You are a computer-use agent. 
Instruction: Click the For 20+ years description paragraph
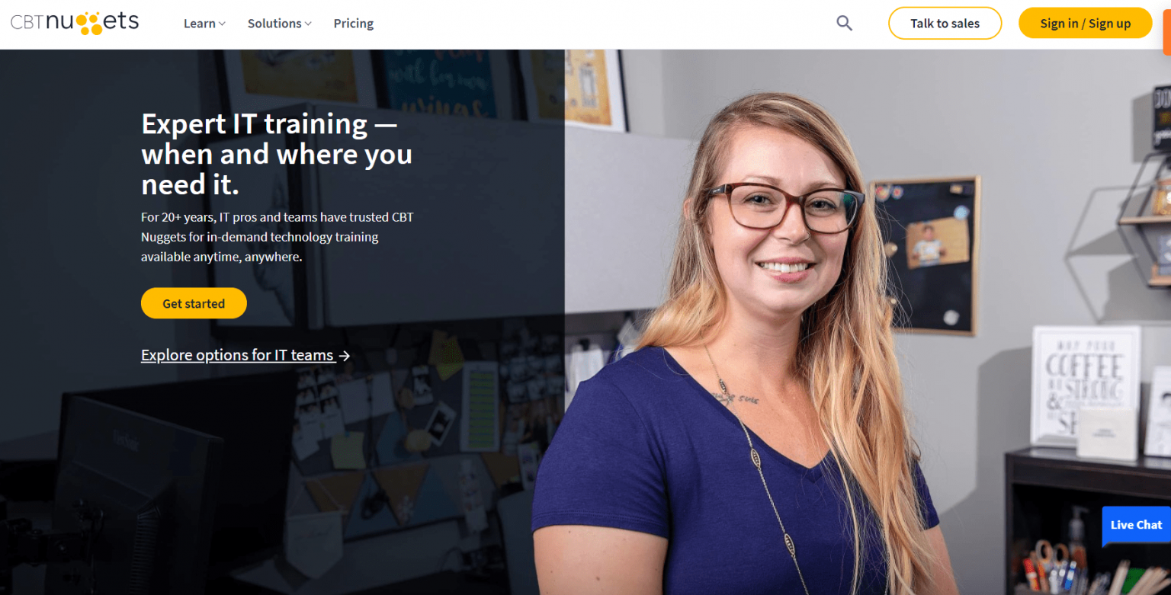(x=278, y=237)
